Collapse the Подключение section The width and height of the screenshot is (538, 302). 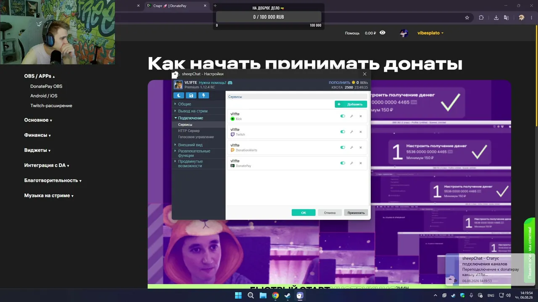[190, 118]
